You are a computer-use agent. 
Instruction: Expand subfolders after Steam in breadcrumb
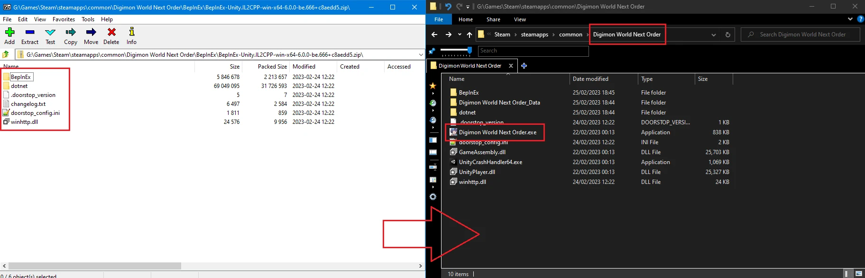tap(515, 35)
